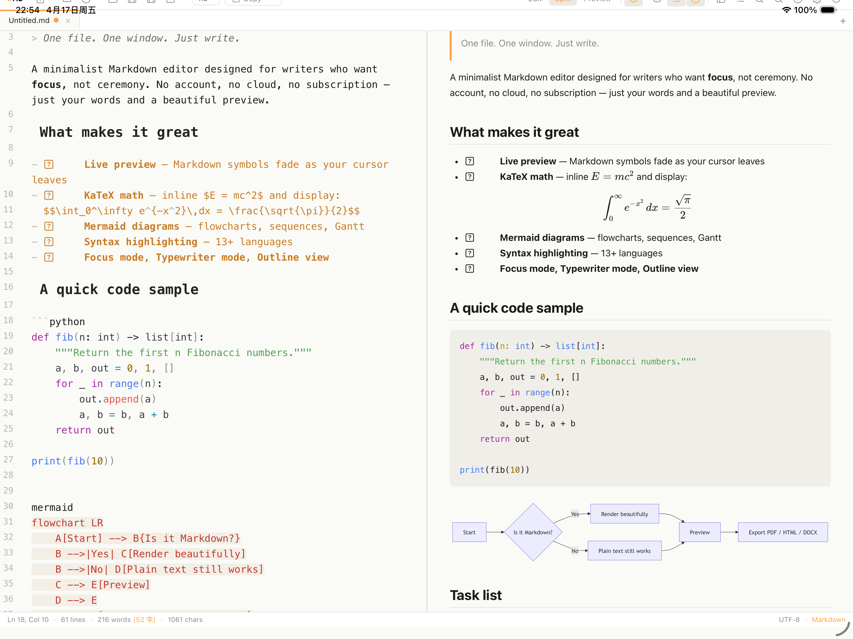Click the boxed glyph before 'Focus mode' in preview
853x639 pixels.
pyautogui.click(x=470, y=268)
